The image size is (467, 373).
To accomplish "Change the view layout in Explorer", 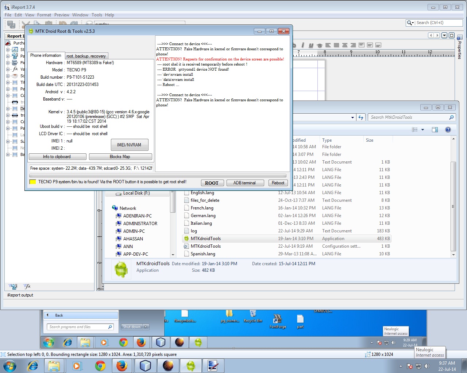I will coord(414,130).
